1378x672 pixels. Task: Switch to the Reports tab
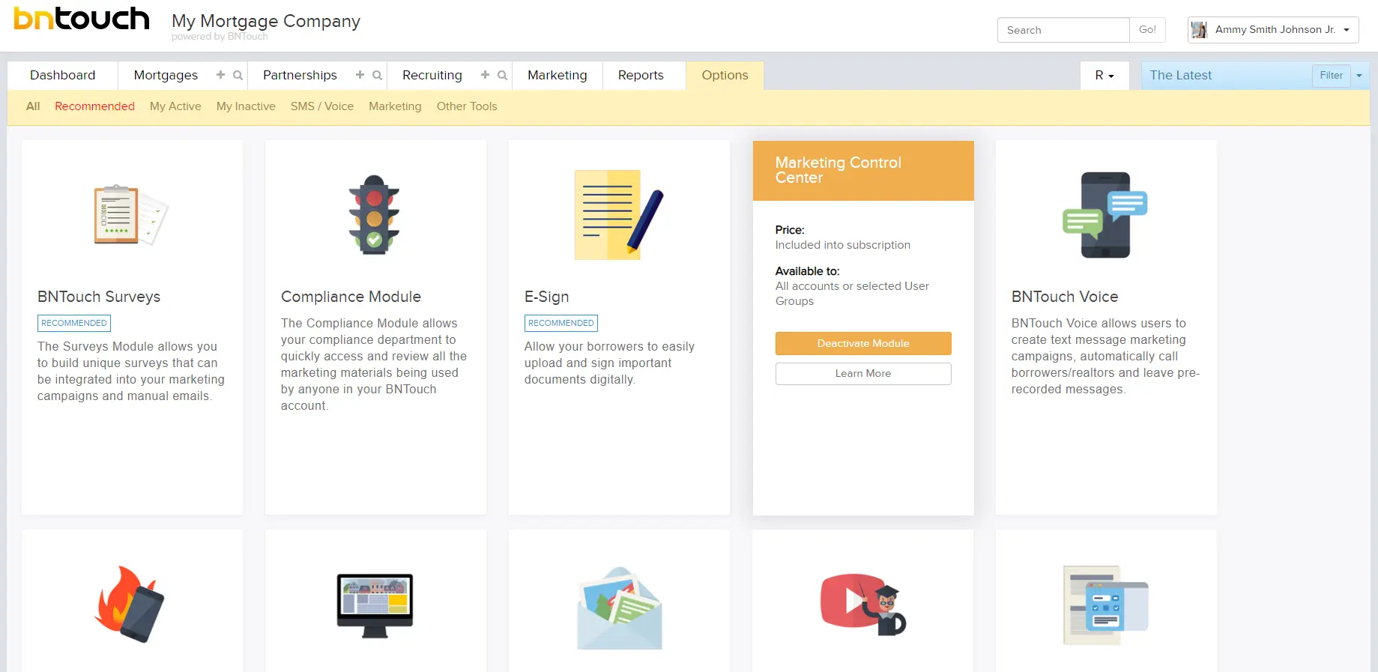coord(641,76)
